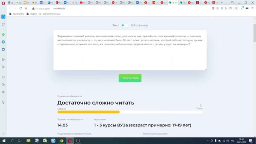This screenshot has width=256, height=144.
Task: Switch to the orange icon tab
Action: 155,3
